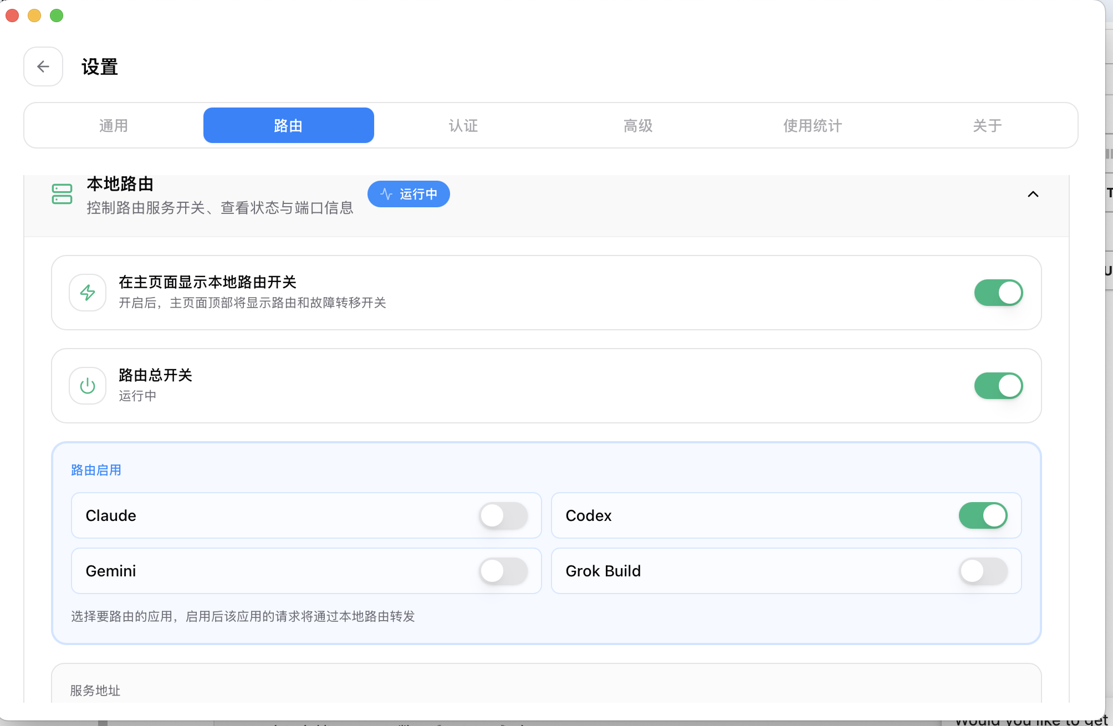Viewport: 1113px width, 726px height.
Task: Click the power icon beside 路由总开关
Action: [88, 386]
